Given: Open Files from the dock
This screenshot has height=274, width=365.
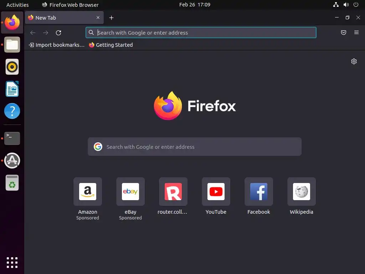Looking at the screenshot, I should tap(12, 45).
